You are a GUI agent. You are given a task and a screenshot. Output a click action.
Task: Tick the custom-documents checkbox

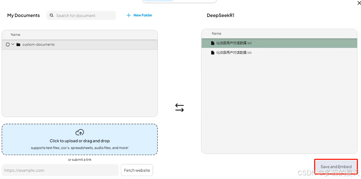tap(8, 44)
